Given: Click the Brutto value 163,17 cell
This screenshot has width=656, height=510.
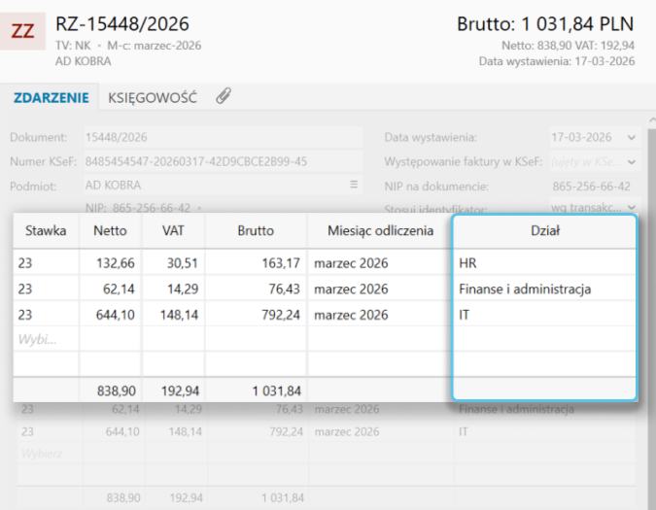Looking at the screenshot, I should tap(256, 262).
